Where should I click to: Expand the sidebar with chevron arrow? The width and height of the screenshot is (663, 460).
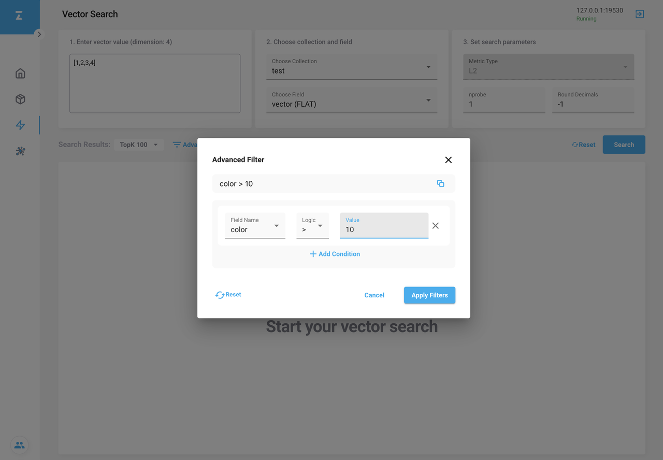pyautogui.click(x=39, y=34)
